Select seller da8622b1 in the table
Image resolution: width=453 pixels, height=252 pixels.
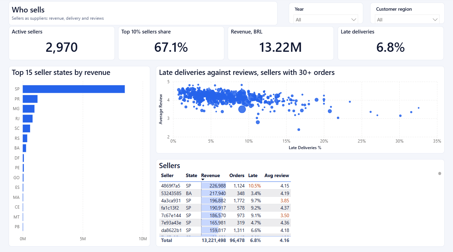point(171,230)
